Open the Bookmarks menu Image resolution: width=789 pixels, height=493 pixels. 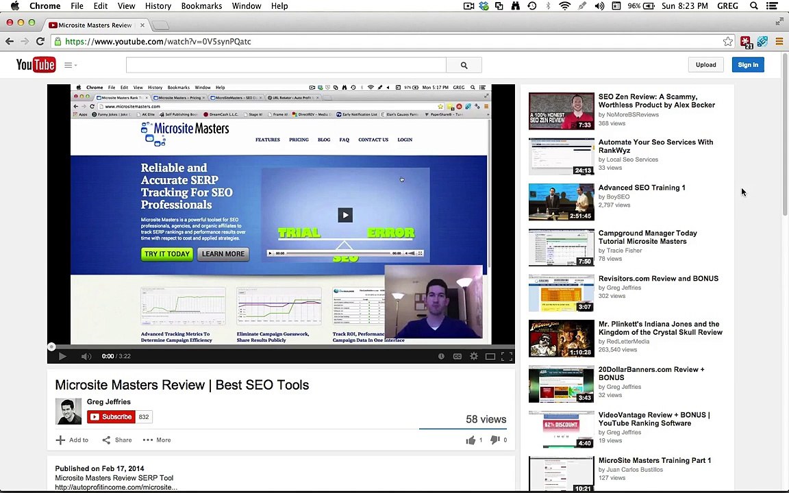pos(201,6)
